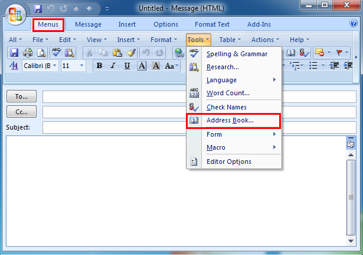Screen dimensions: 363x255
Task: Toggle Bold formatting
Action: coord(99,66)
